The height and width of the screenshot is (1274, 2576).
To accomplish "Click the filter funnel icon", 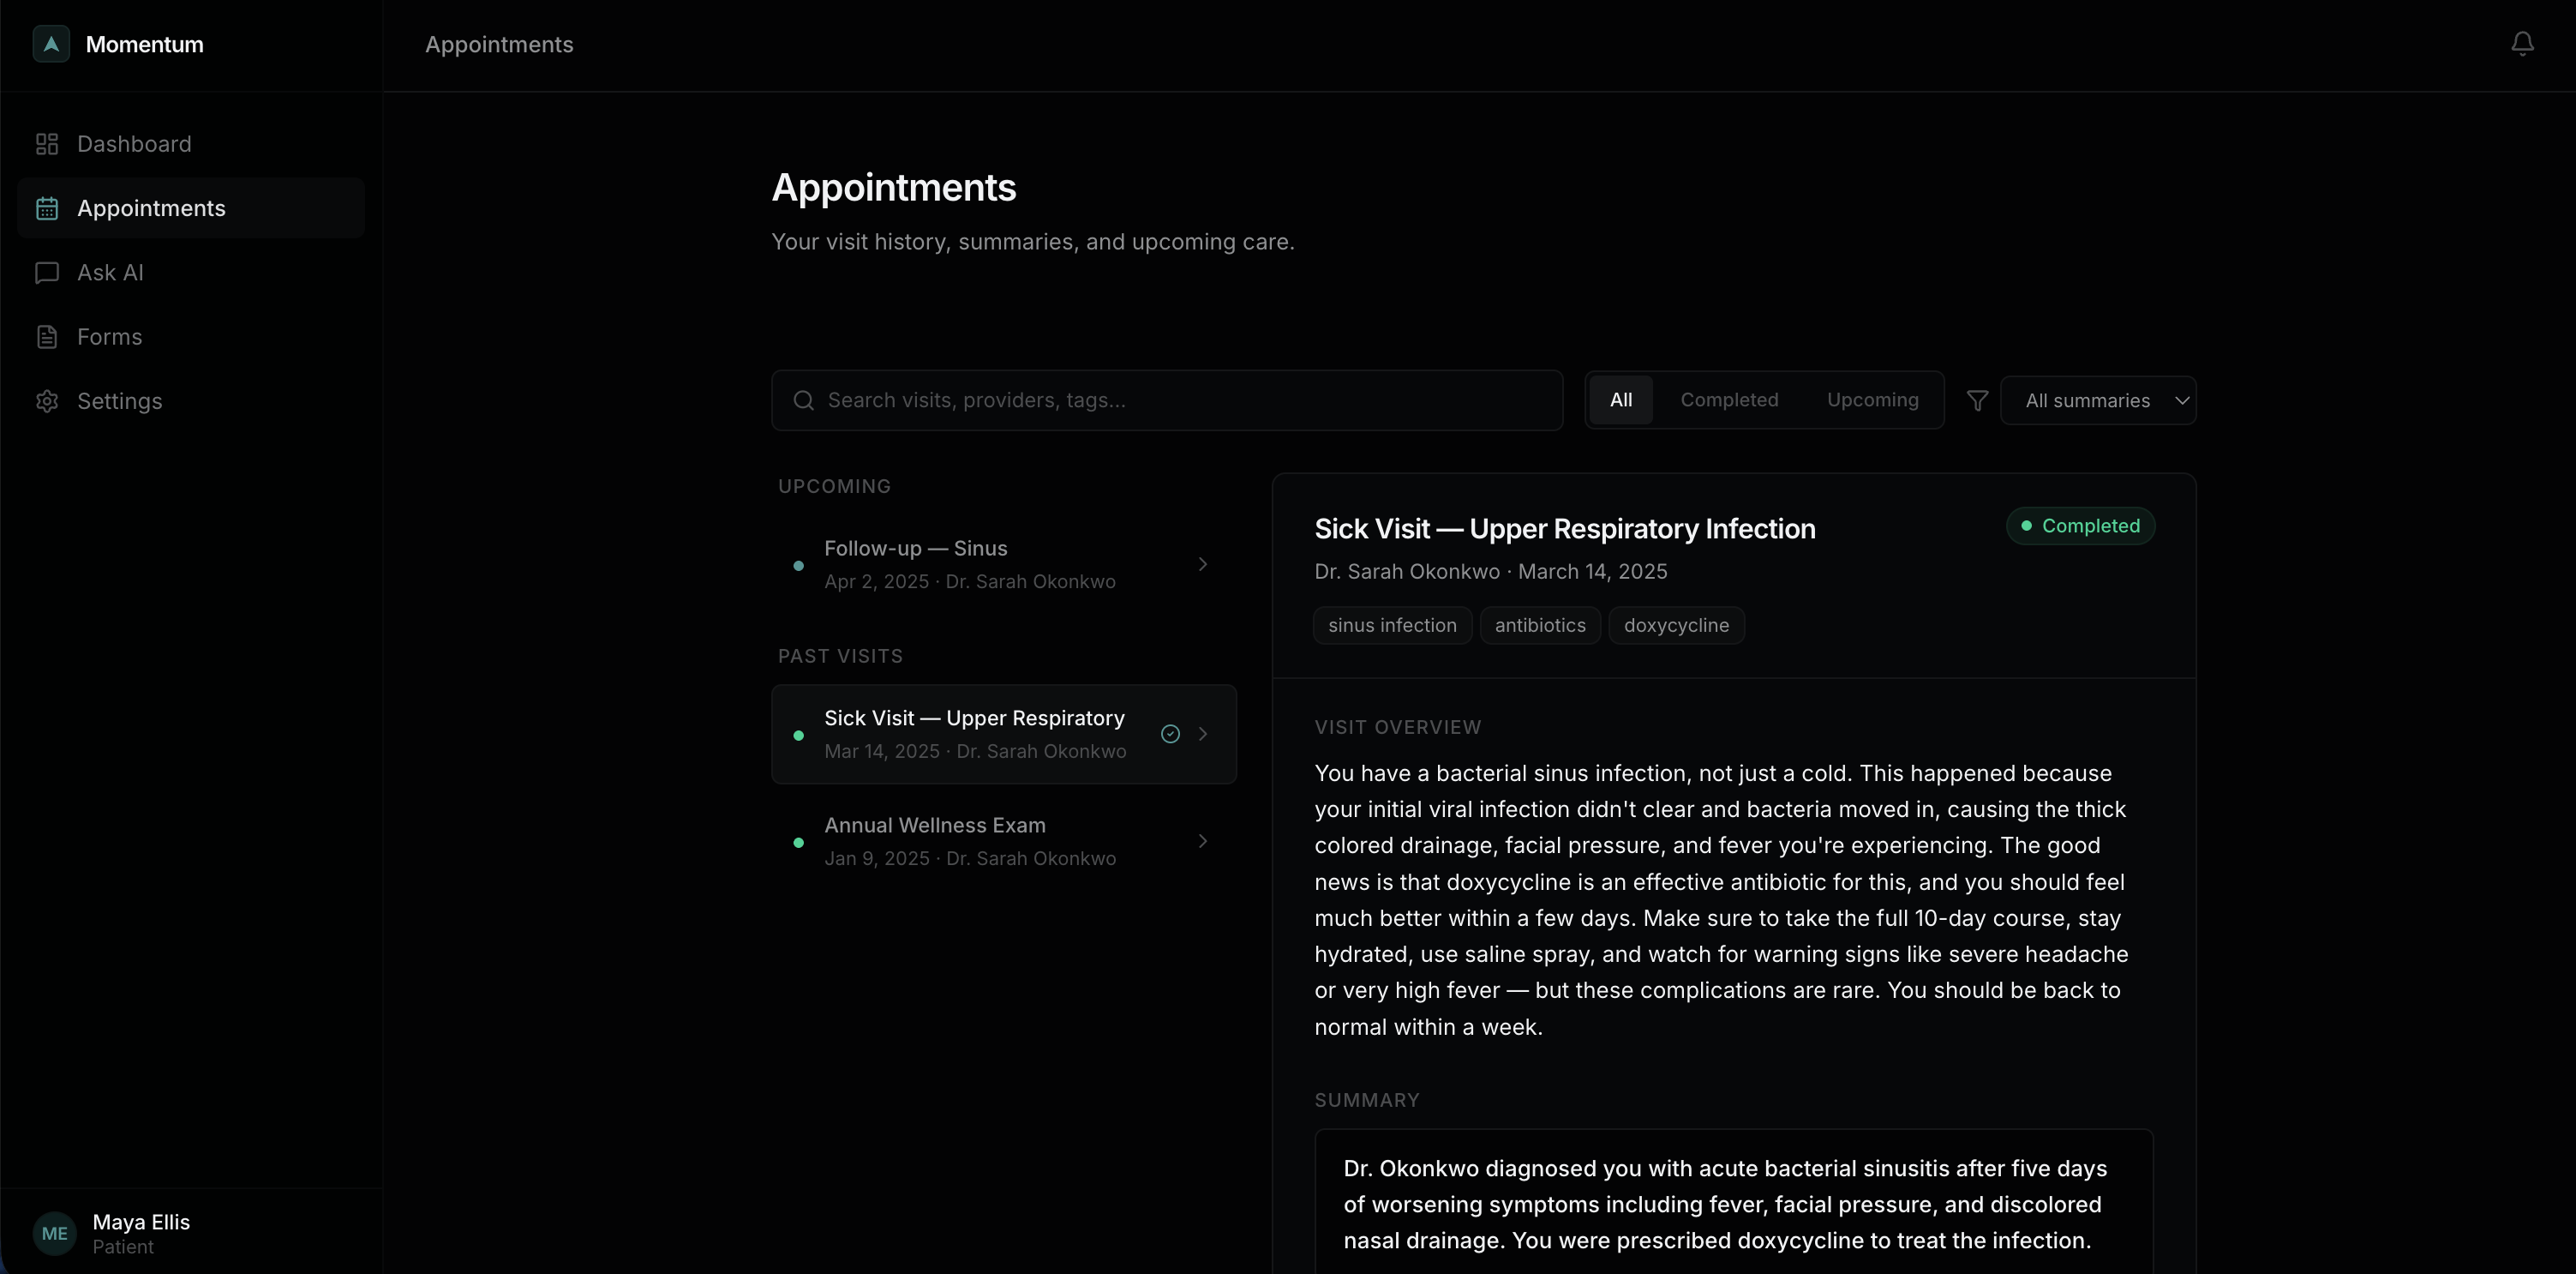I will [1977, 400].
